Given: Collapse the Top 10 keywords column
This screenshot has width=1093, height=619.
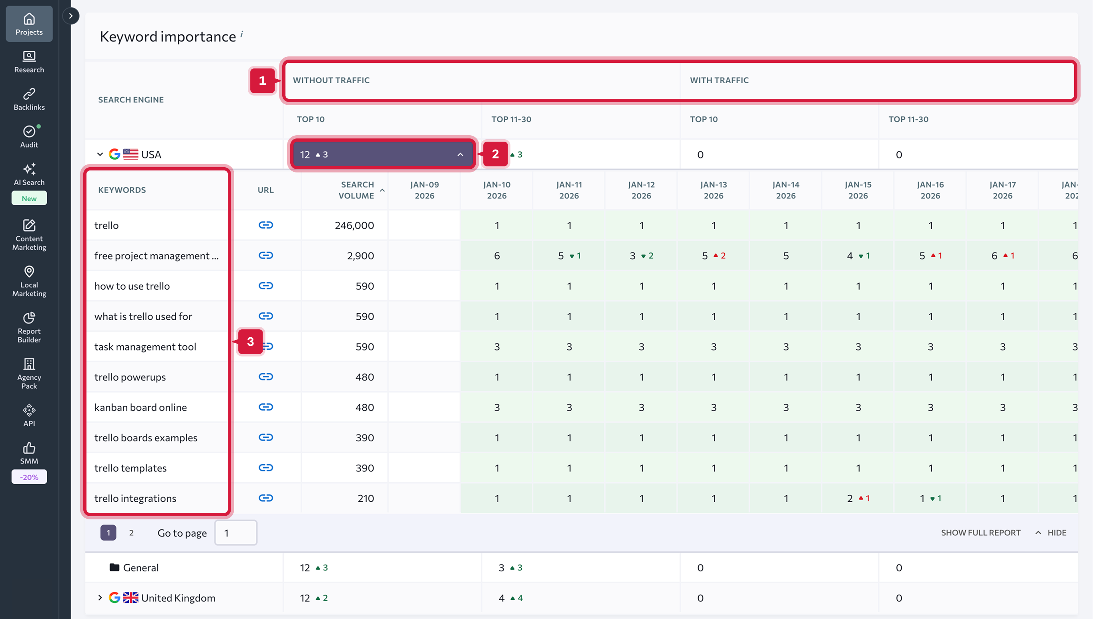Looking at the screenshot, I should tap(460, 154).
